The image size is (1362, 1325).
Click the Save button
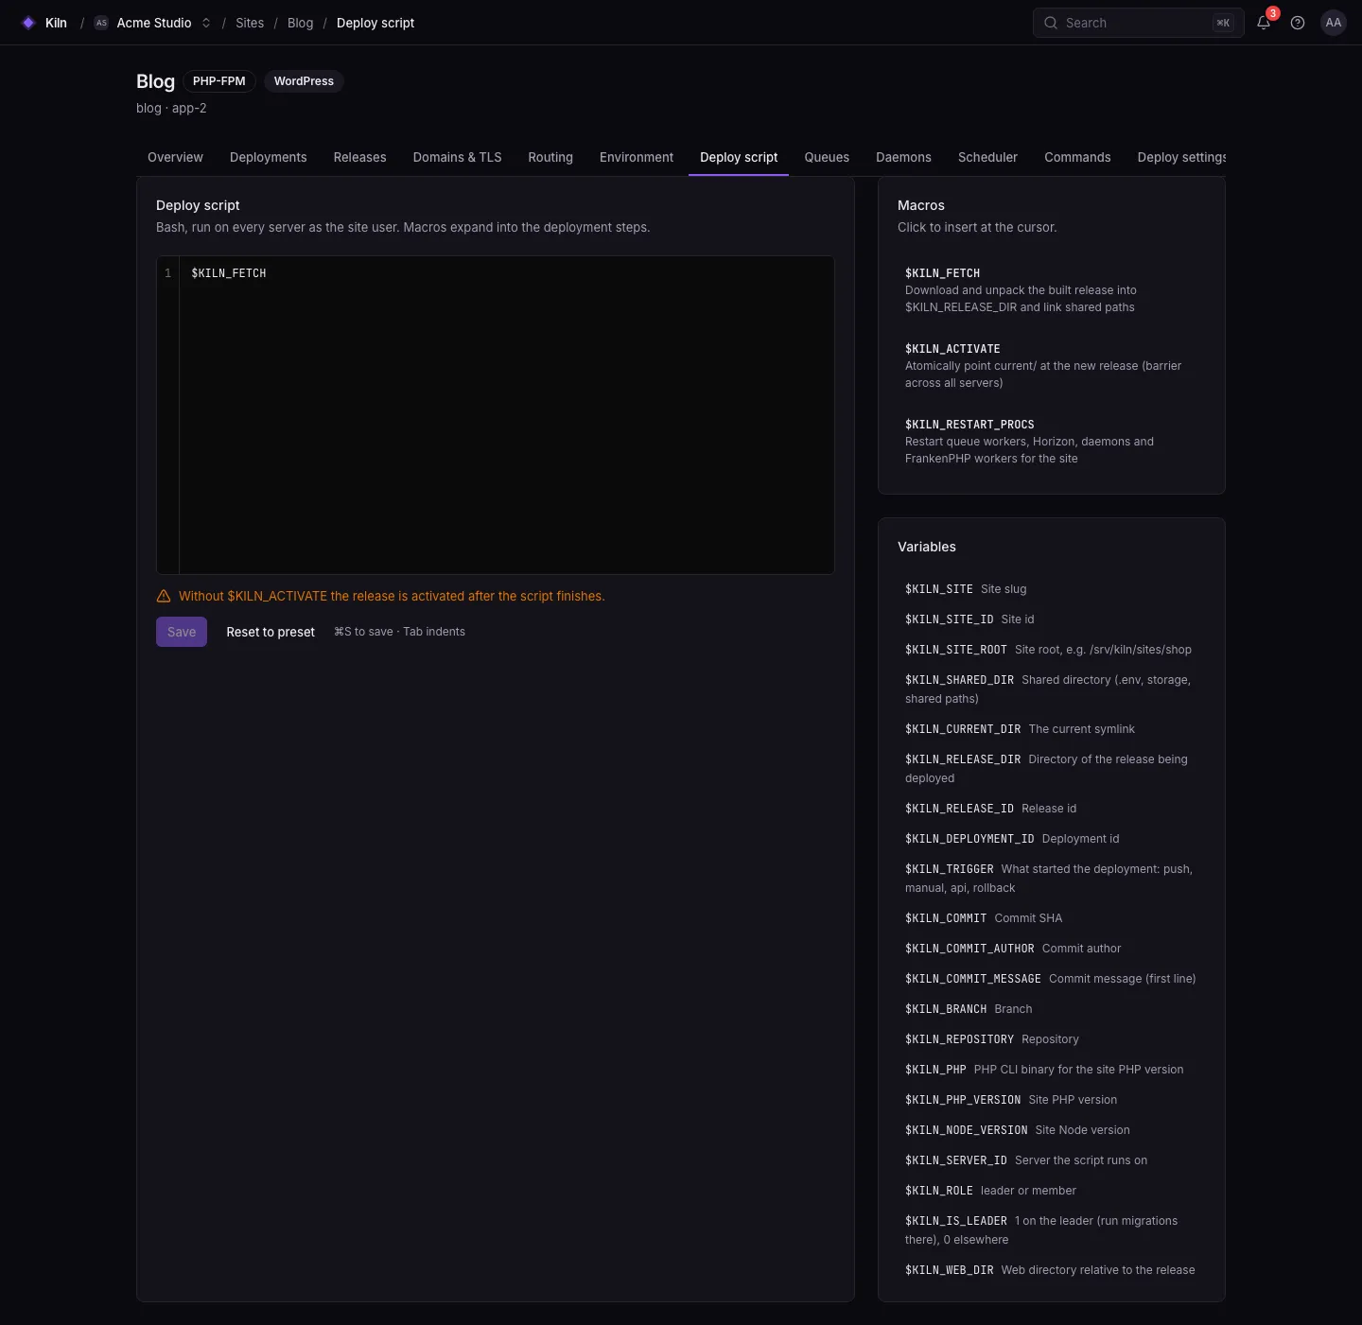point(182,632)
